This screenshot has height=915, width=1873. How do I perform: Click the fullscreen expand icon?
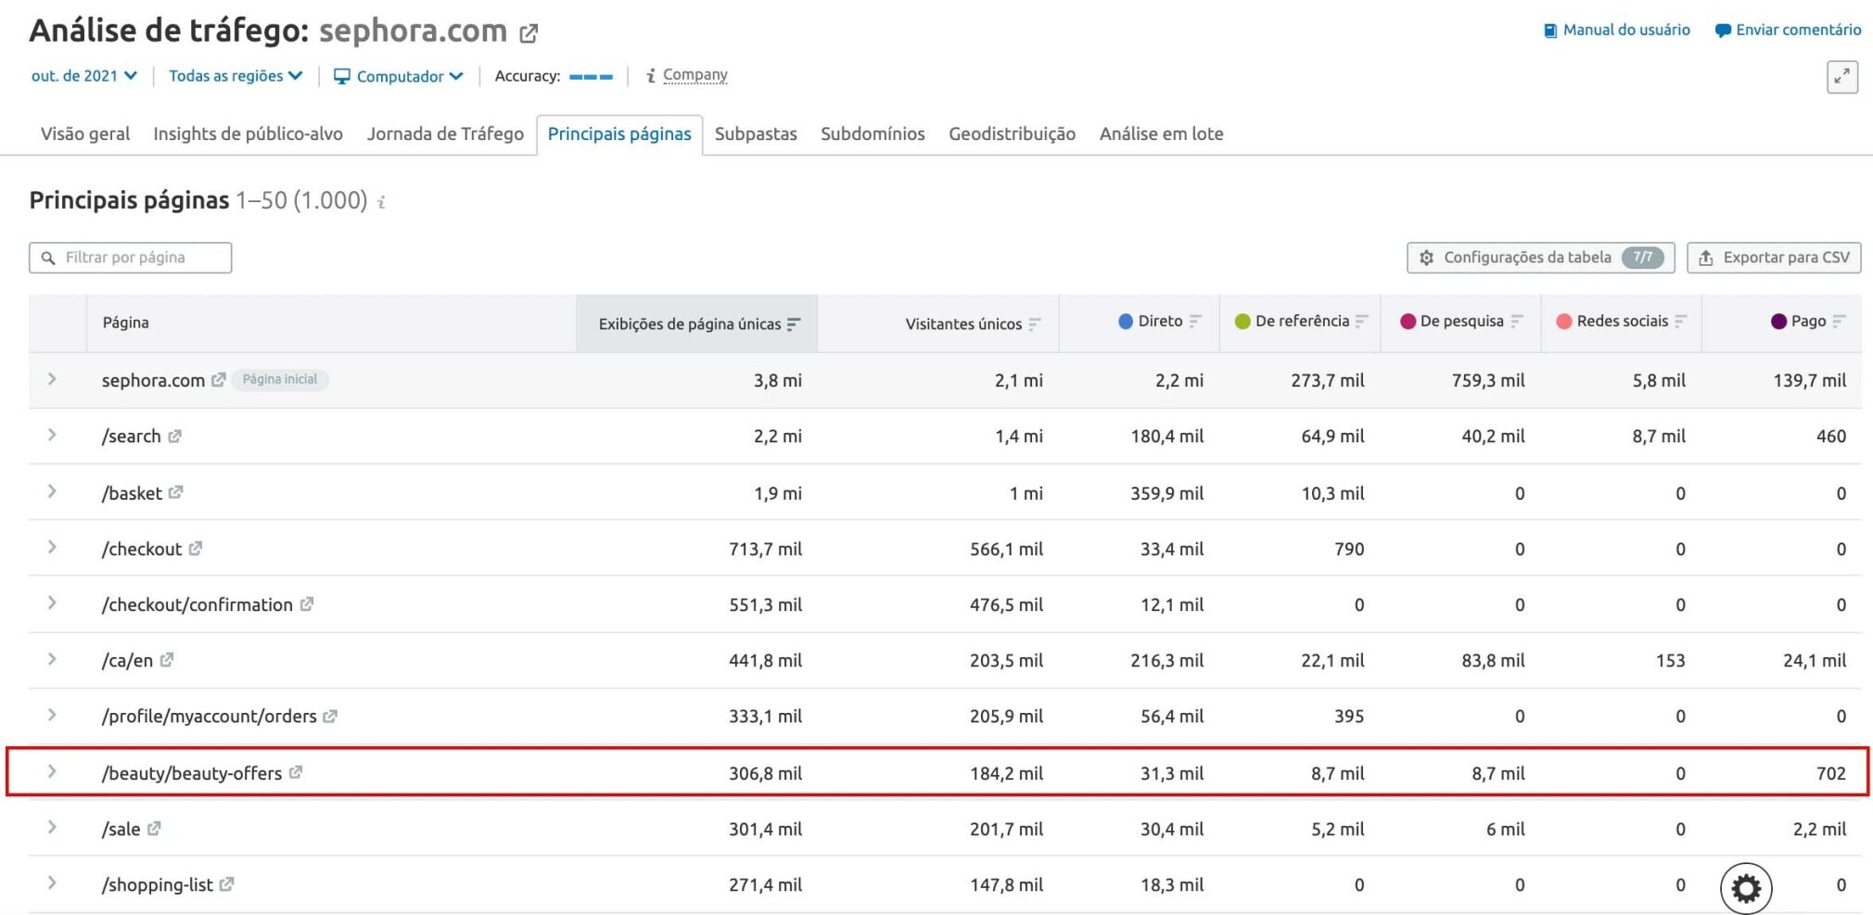[1841, 77]
